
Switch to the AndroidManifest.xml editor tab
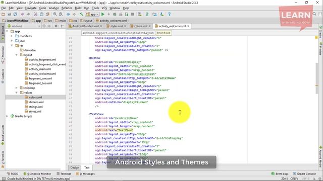[x=85, y=26]
